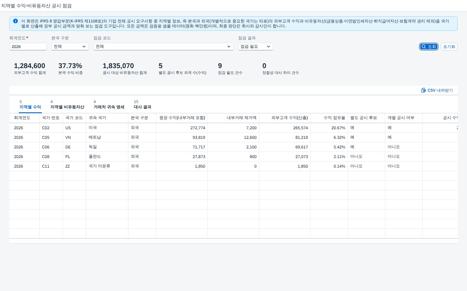Viewport: 467px width, 291px height.
Task: Click the 20.67% revenue share cell
Action: coord(329,128)
